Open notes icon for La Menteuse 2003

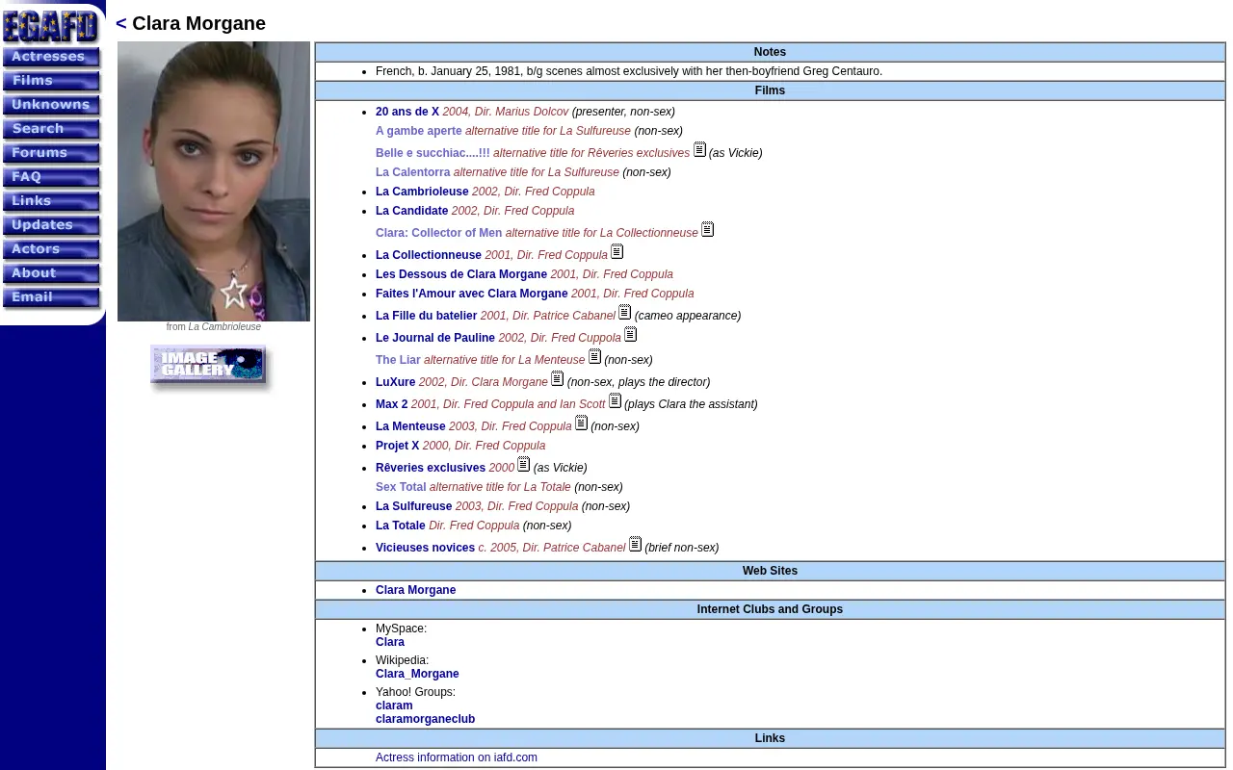[x=581, y=423]
